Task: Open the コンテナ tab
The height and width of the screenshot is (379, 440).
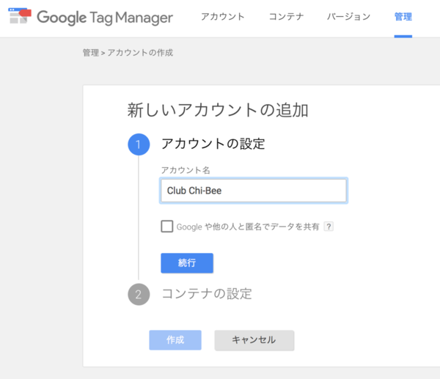Action: 286,17
